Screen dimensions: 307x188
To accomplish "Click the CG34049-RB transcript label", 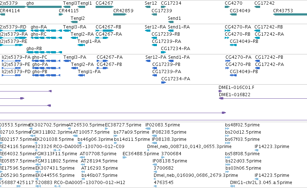I will click(x=244, y=41).
